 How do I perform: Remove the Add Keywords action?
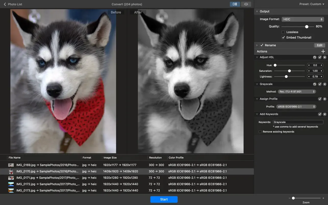coord(325,114)
